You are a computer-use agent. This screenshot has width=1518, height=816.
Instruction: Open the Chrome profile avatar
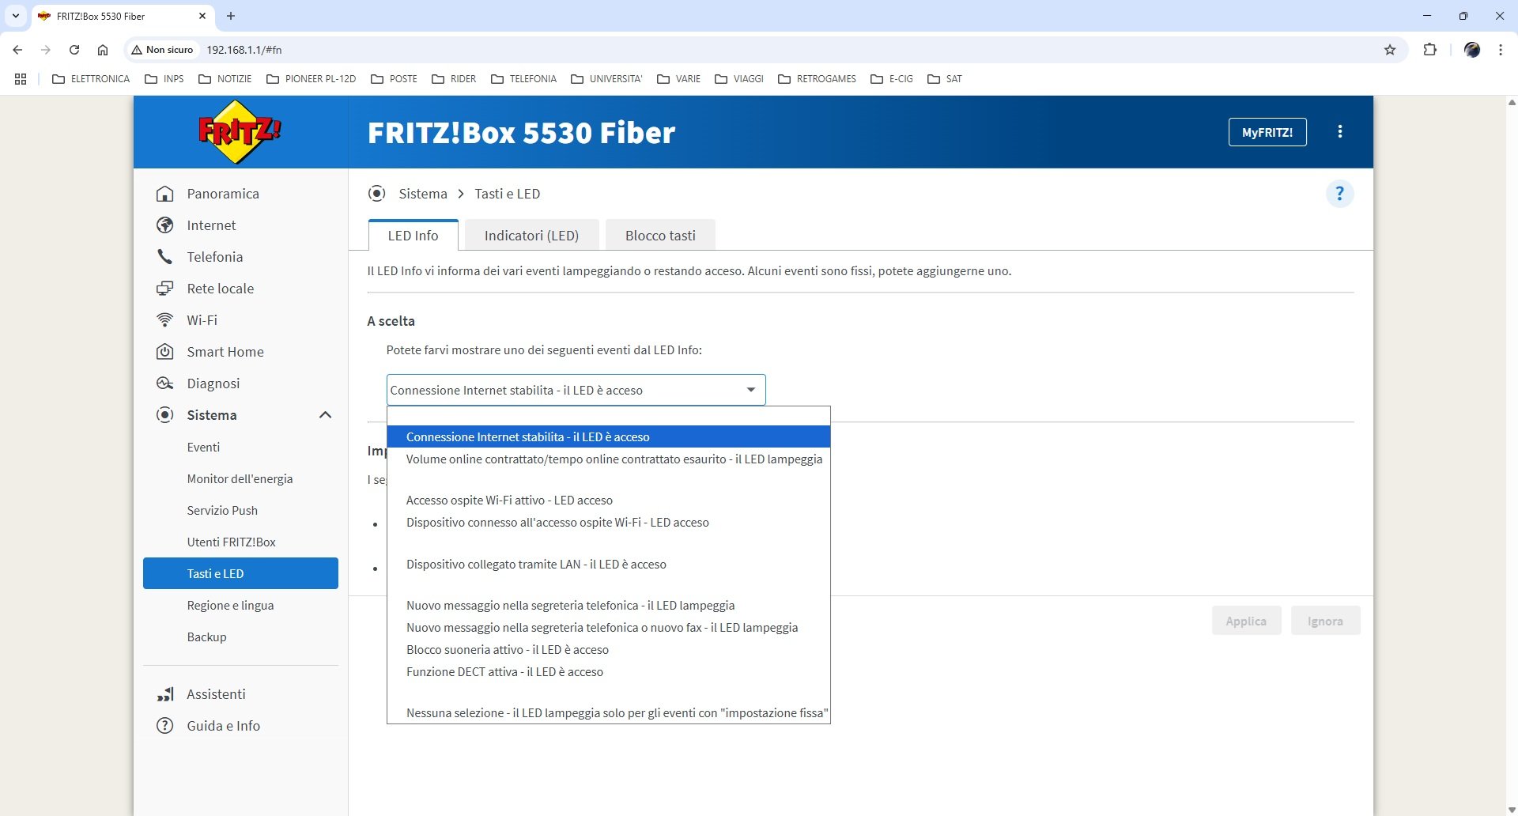tap(1472, 50)
